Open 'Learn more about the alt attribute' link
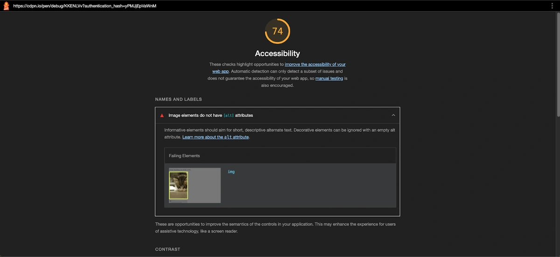The image size is (560, 257). 216,137
